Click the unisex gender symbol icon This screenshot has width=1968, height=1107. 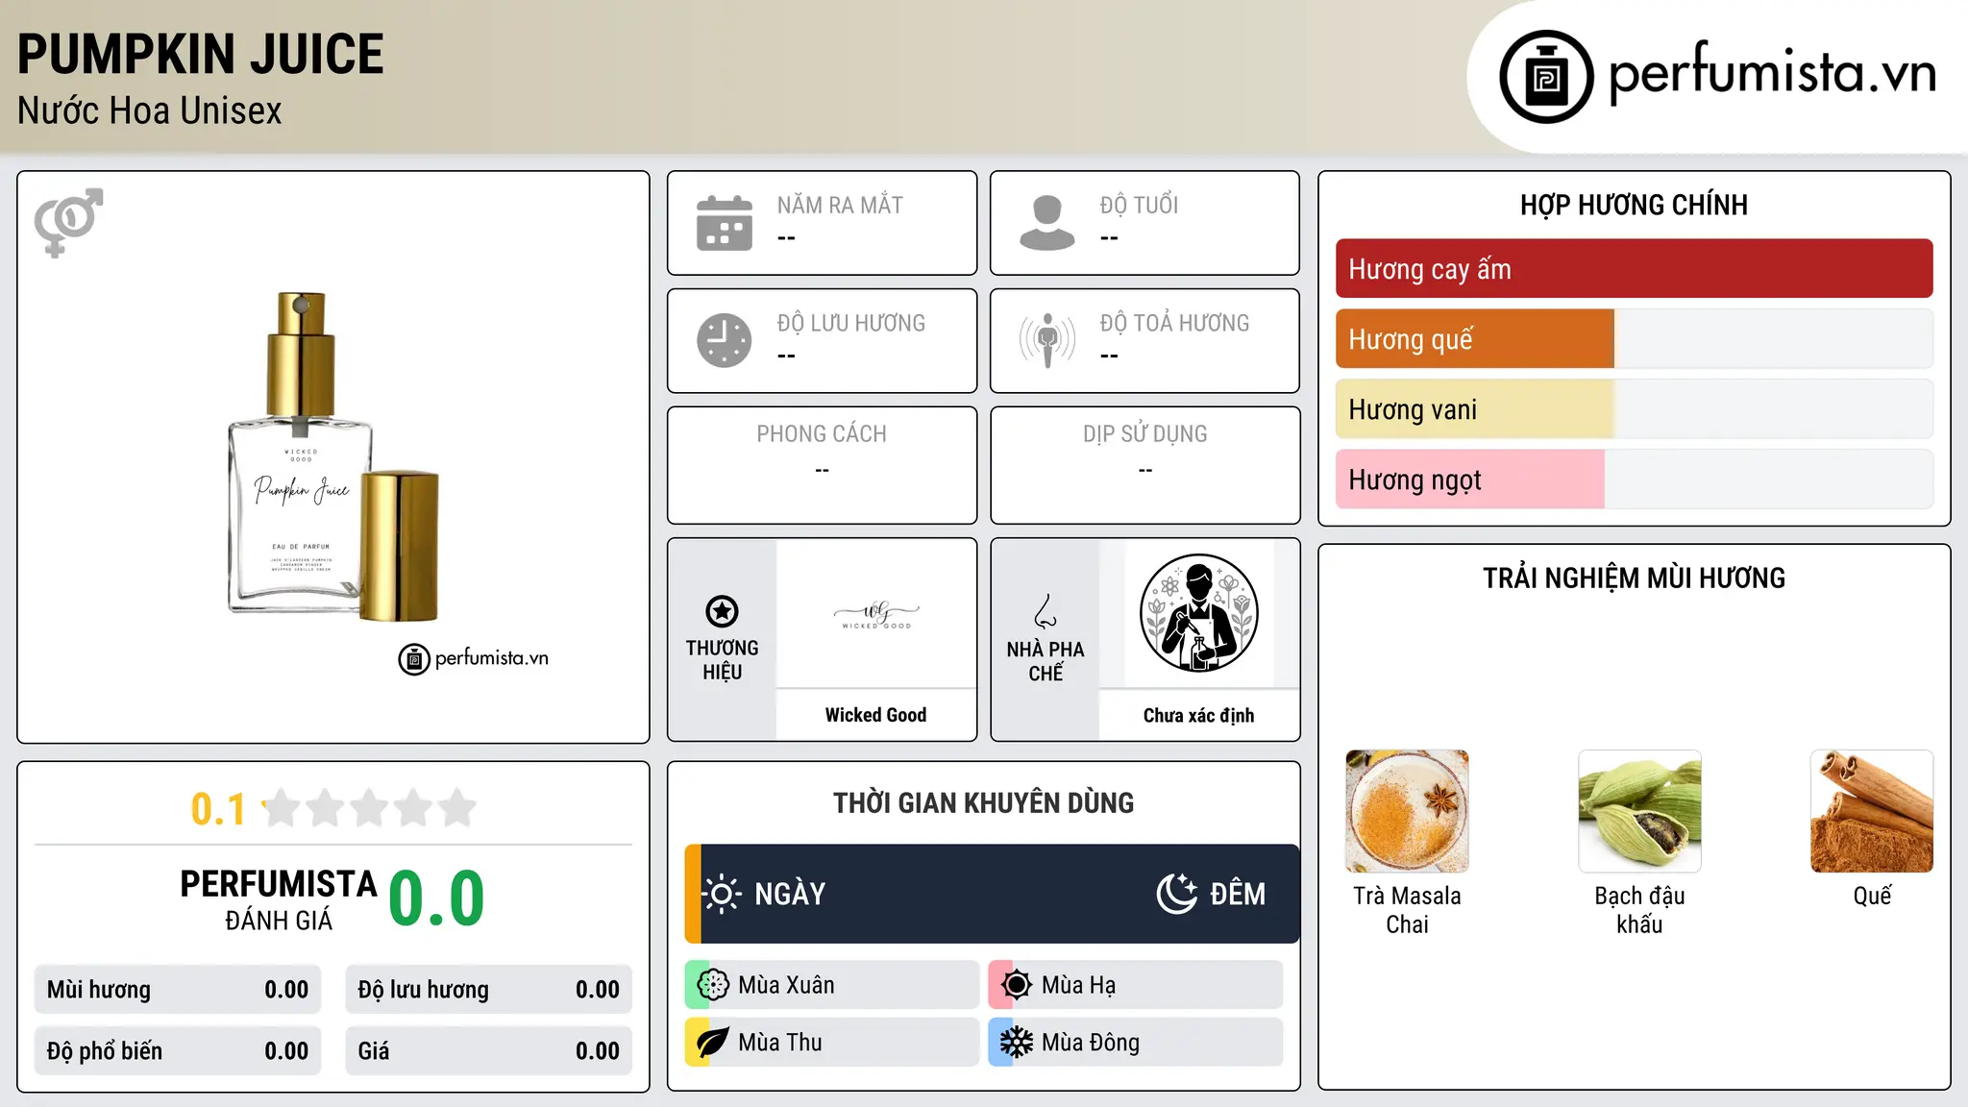tap(68, 222)
